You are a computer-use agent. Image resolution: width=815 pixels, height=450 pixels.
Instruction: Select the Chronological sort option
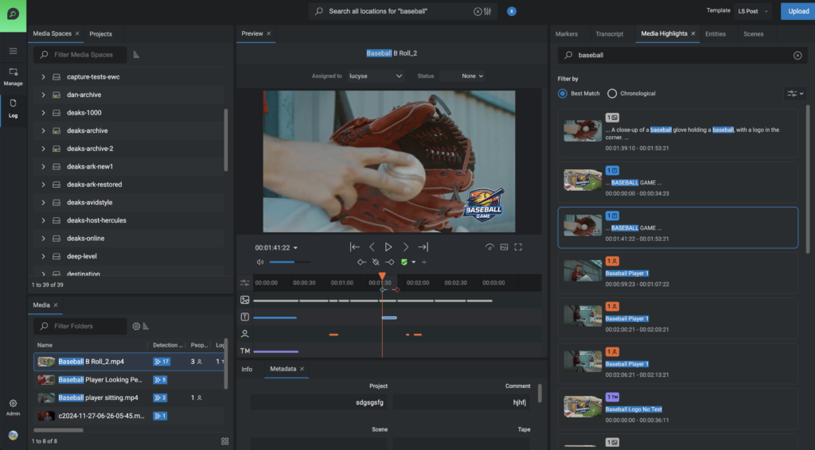coord(612,94)
